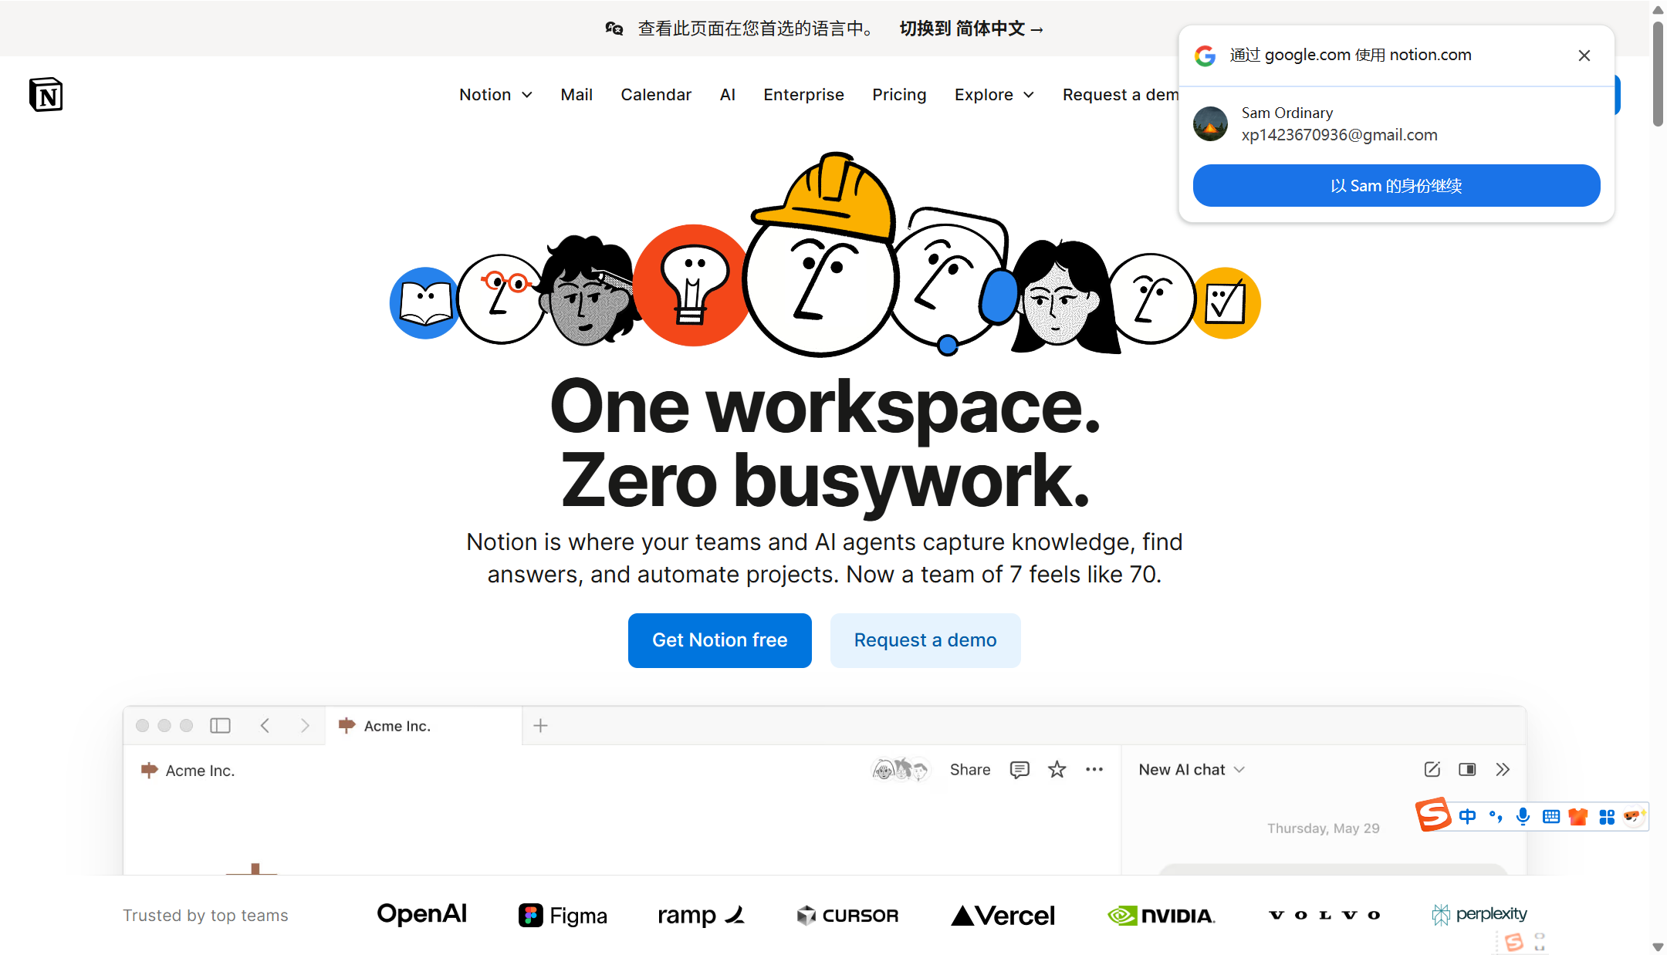This screenshot has height=955, width=1667.
Task: Click the star favorite icon
Action: click(x=1057, y=769)
